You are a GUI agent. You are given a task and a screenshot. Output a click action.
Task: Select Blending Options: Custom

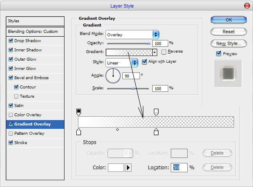tap(35, 32)
